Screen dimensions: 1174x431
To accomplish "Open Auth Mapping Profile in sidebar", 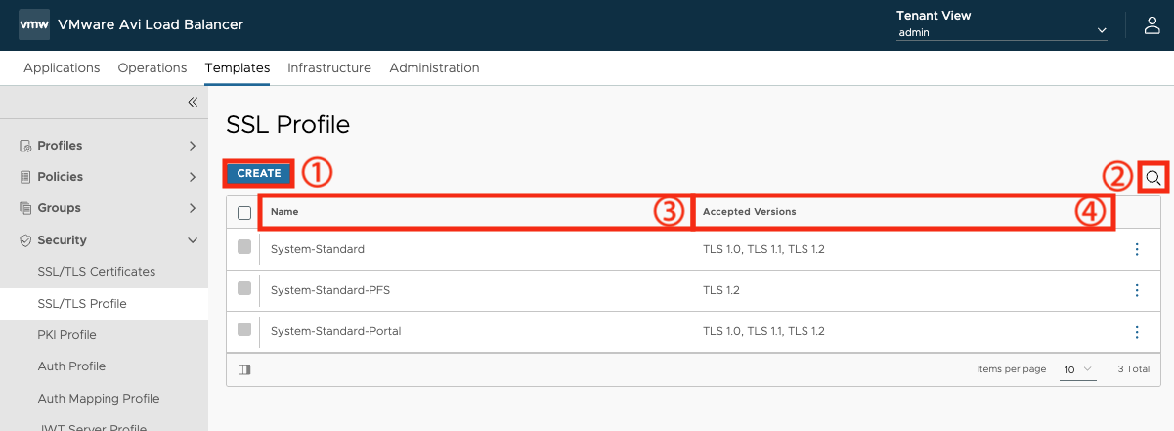I will click(99, 399).
